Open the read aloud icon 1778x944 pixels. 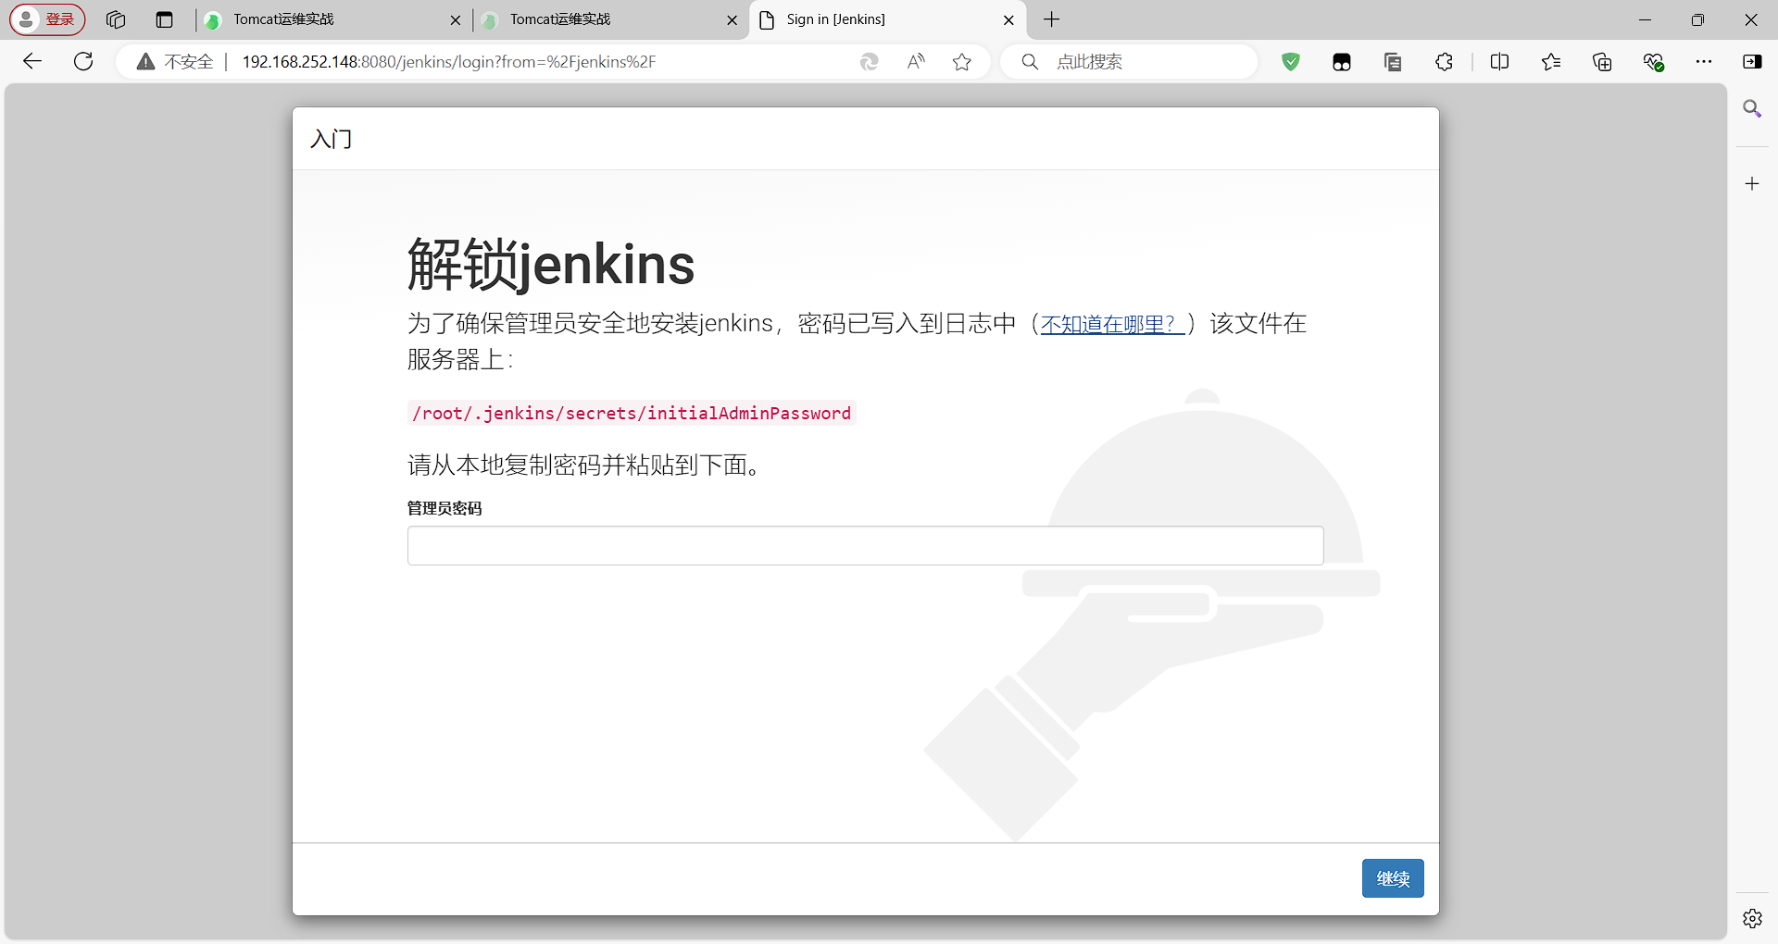tap(916, 62)
